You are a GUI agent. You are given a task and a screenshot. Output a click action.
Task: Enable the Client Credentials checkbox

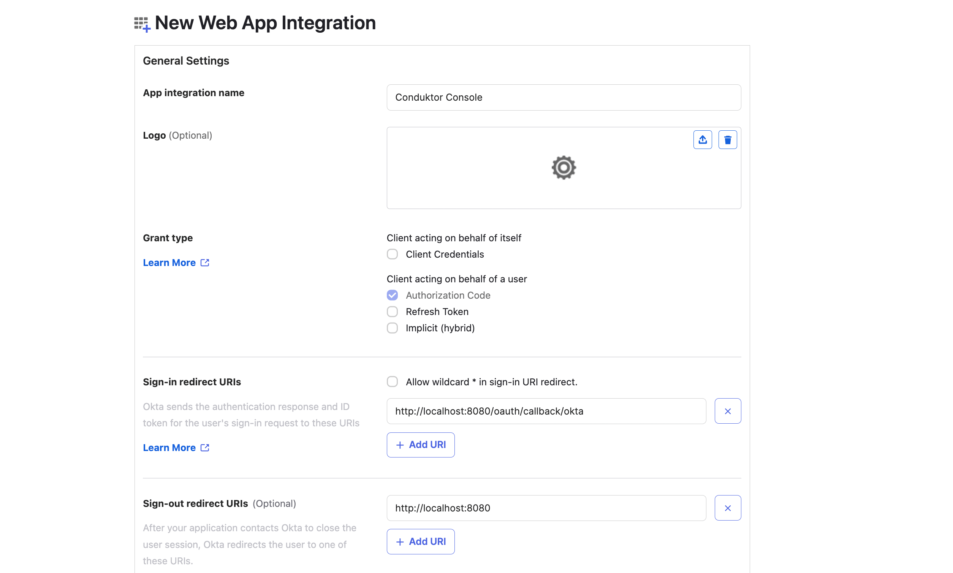(x=392, y=255)
